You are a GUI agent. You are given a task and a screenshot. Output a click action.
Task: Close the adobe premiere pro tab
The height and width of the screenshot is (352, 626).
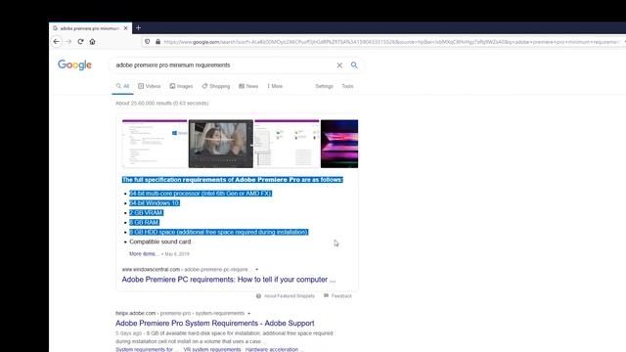tap(125, 28)
